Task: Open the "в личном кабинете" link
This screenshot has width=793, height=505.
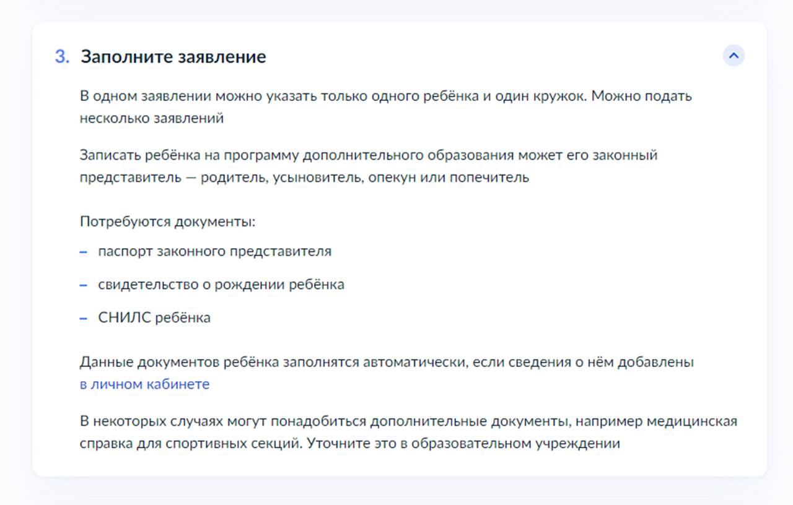Action: coord(143,384)
